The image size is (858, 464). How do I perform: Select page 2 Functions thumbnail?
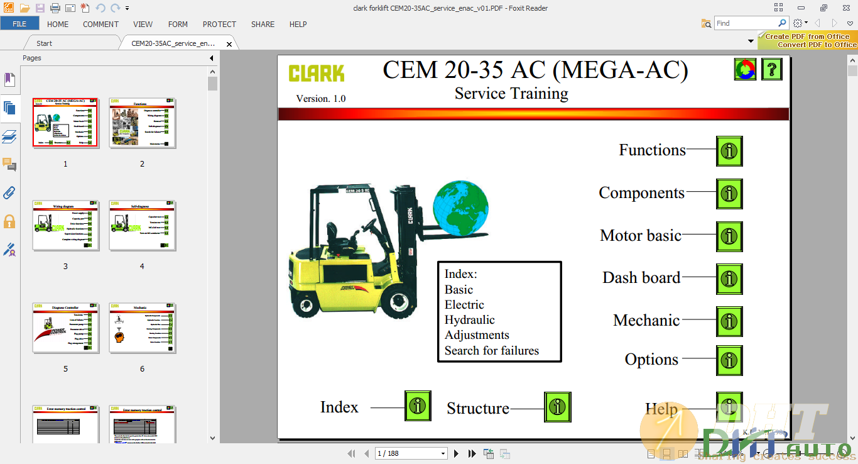[x=142, y=123]
